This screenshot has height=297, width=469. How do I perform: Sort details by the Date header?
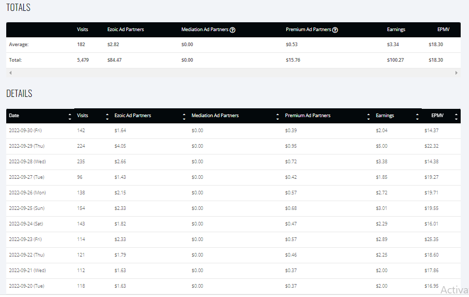pos(14,116)
